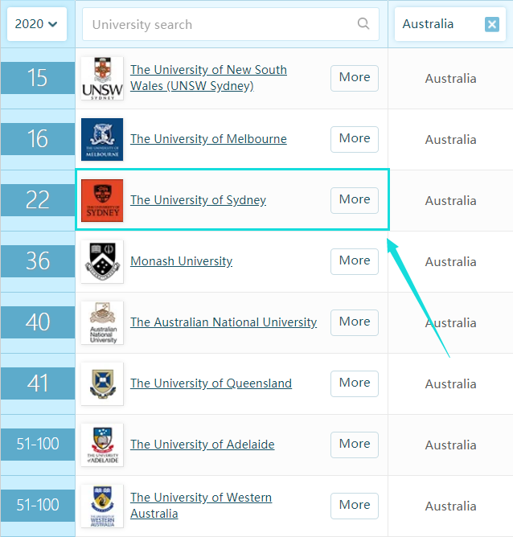The image size is (513, 537).
Task: Click the search magnifier icon
Action: point(363,23)
